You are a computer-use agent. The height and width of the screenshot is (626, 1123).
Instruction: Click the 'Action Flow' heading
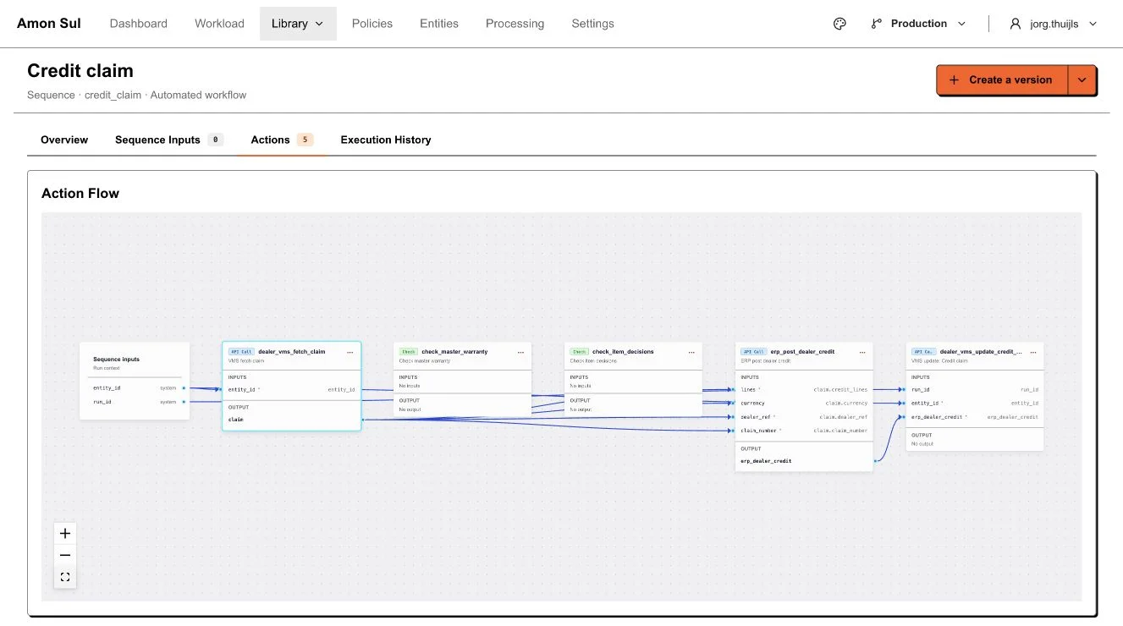80,193
